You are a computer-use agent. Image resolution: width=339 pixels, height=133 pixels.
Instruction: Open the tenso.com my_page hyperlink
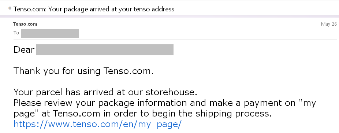point(98,124)
